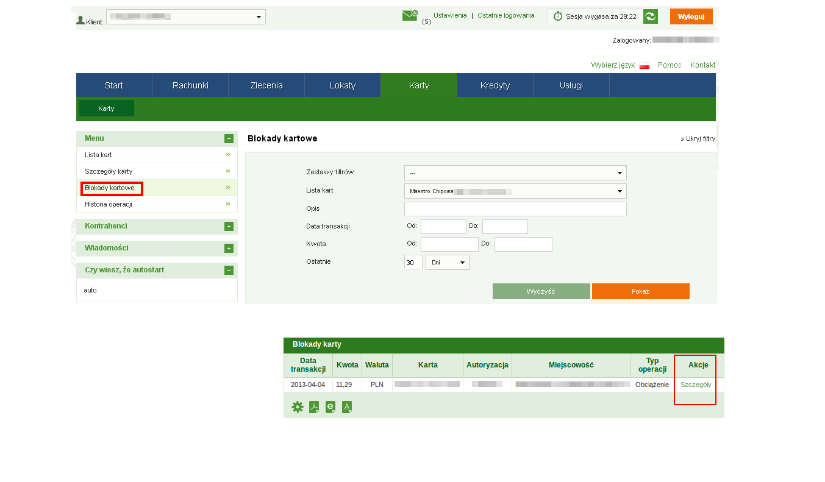Open Szczegóły karty in side menu
The height and width of the screenshot is (482, 825).
109,171
